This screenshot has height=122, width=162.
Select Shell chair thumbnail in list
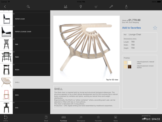(6, 82)
